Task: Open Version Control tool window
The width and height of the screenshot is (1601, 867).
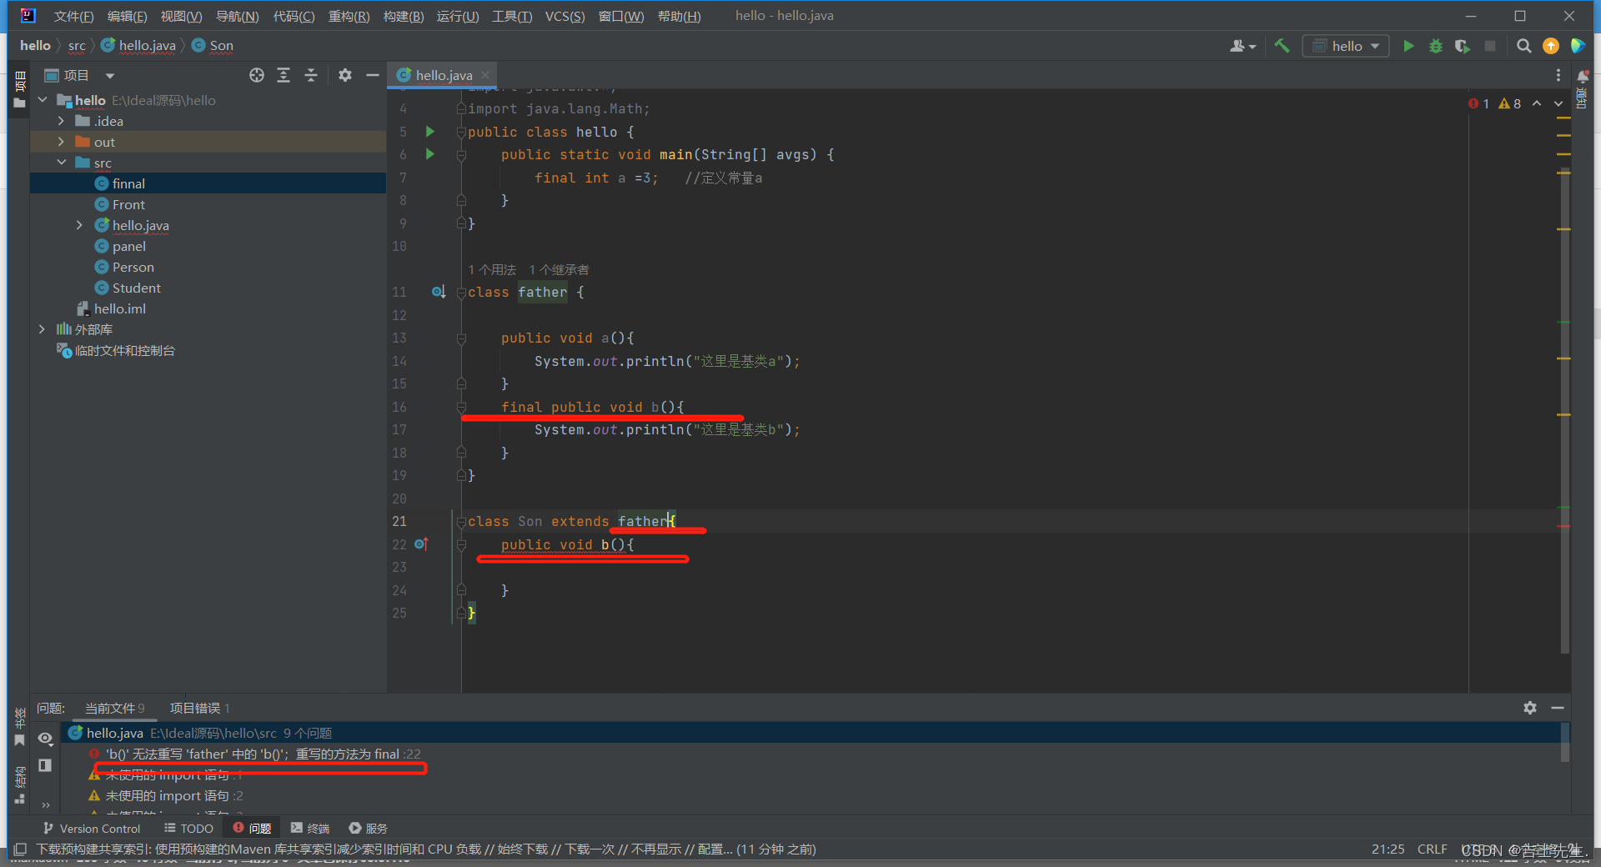Action: (92, 828)
